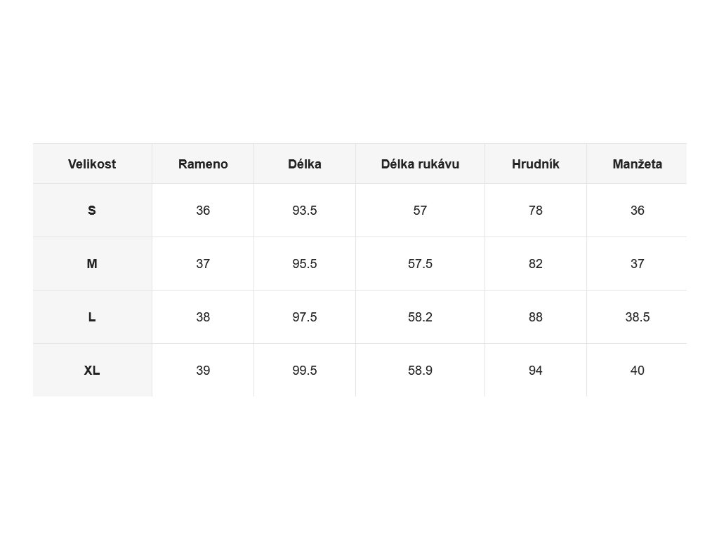Select the Rameno column header
The width and height of the screenshot is (719, 539).
point(203,164)
